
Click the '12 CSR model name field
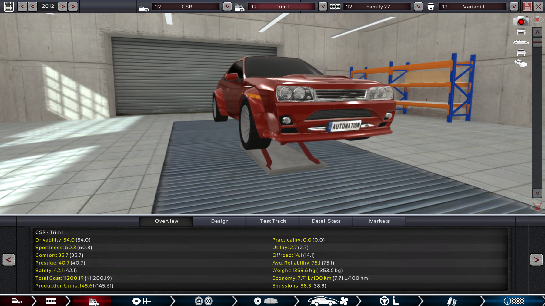pyautogui.click(x=186, y=7)
